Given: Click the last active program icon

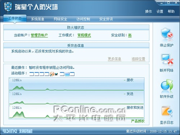Looking at the screenshot, I should pos(72,74).
